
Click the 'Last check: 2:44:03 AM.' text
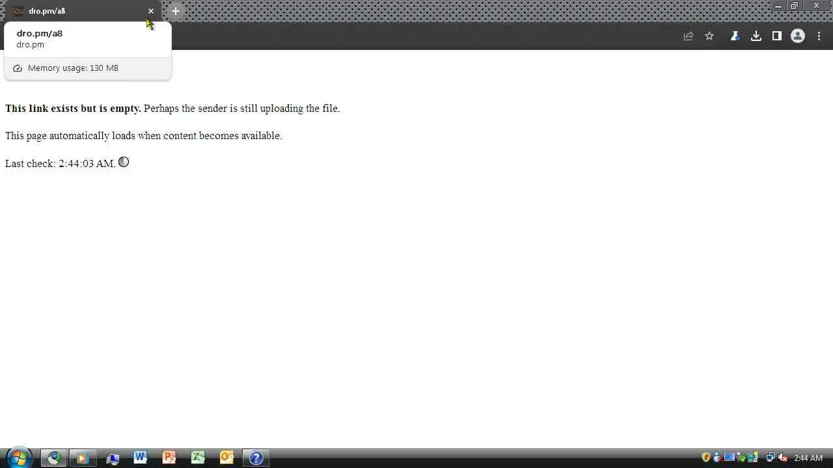coord(61,164)
